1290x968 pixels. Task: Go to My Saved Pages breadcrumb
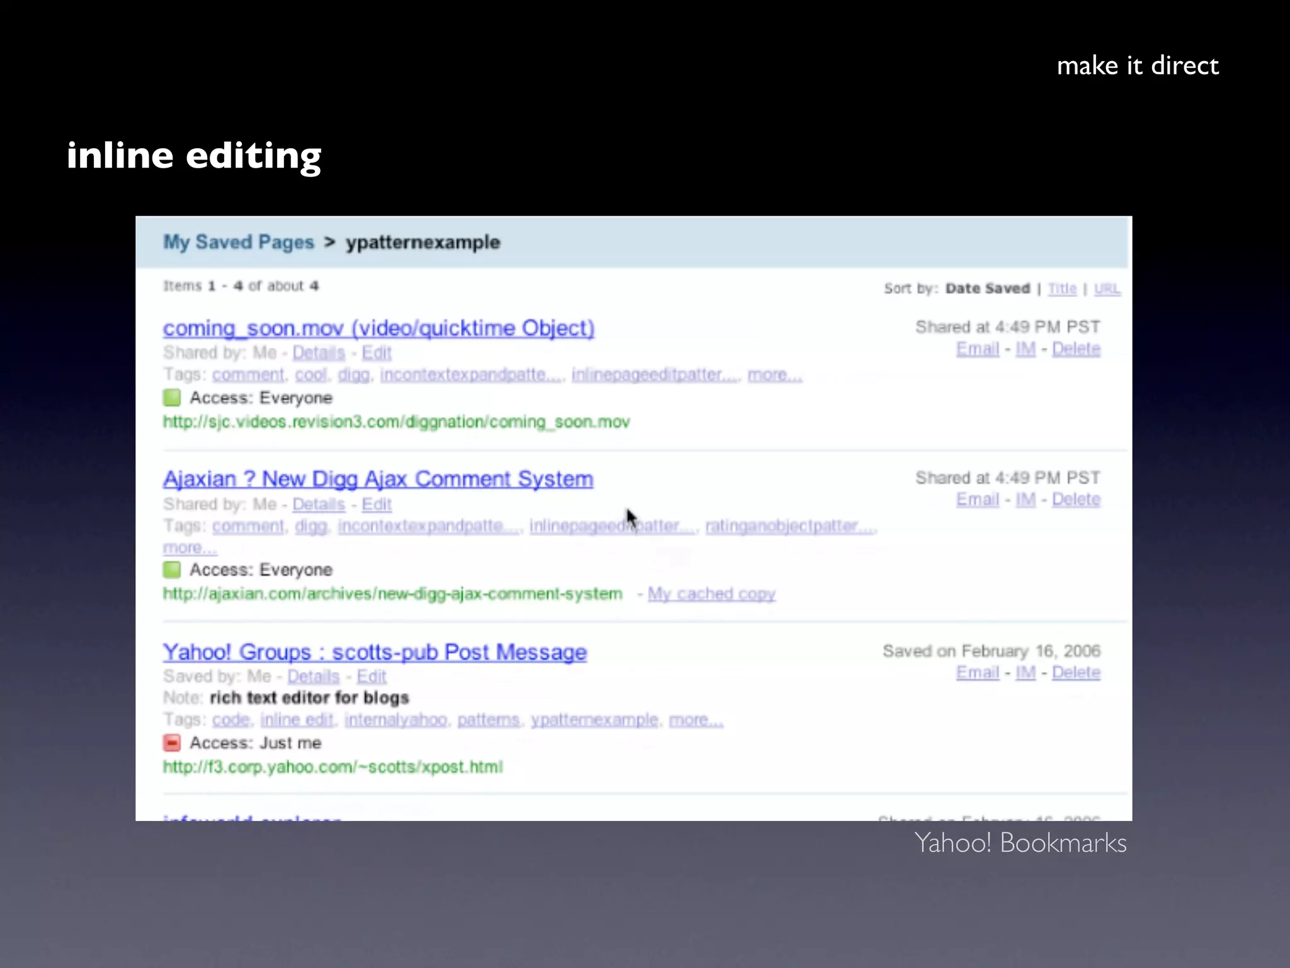tap(238, 242)
